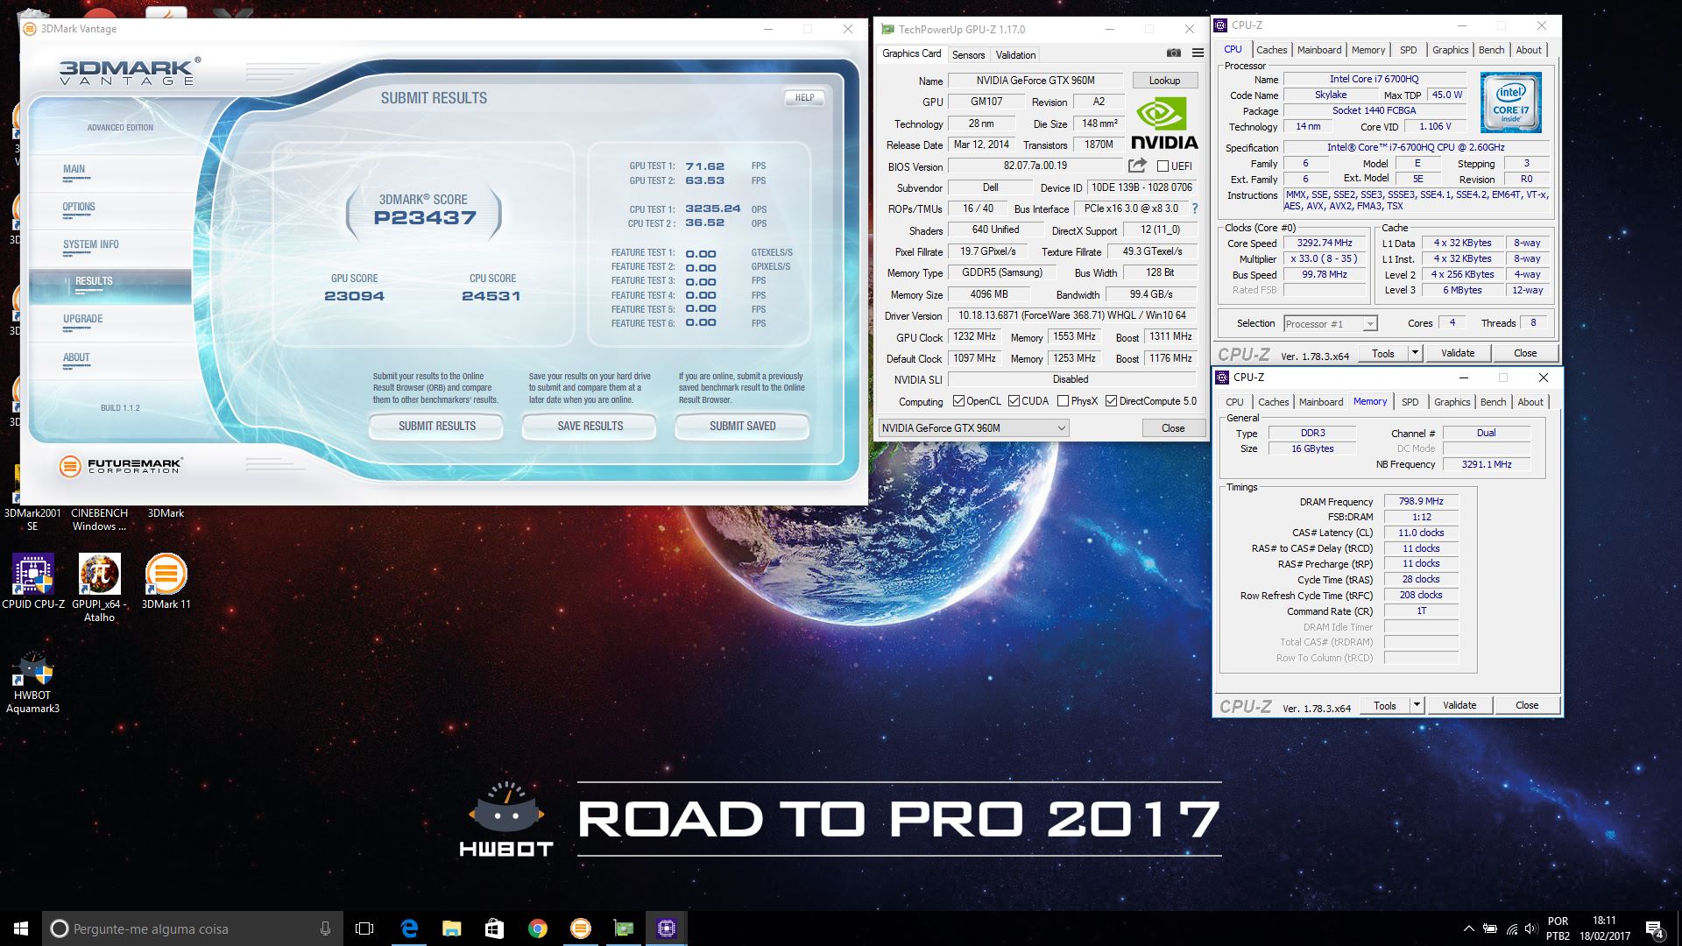Expand Tools dropdown arrow in lower CPU-Z
This screenshot has height=946, width=1682.
[1416, 705]
